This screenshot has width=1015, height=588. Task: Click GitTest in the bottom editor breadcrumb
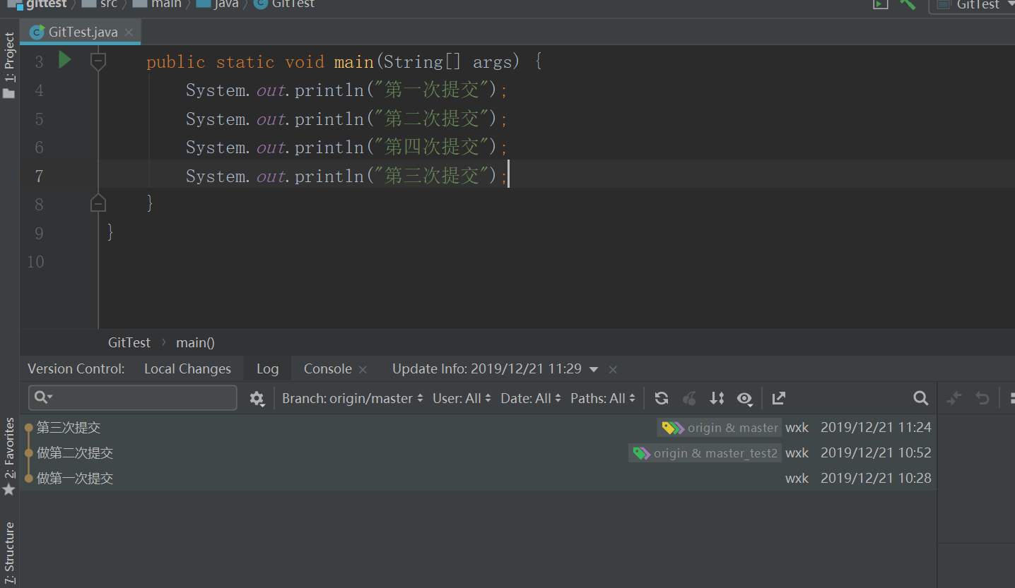click(x=129, y=342)
